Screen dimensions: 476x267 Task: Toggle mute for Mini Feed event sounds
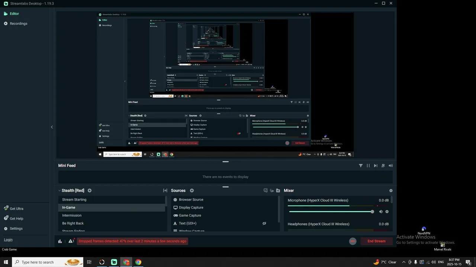(383, 166)
